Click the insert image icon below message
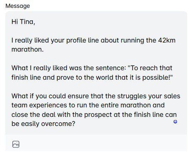 pos(16,144)
